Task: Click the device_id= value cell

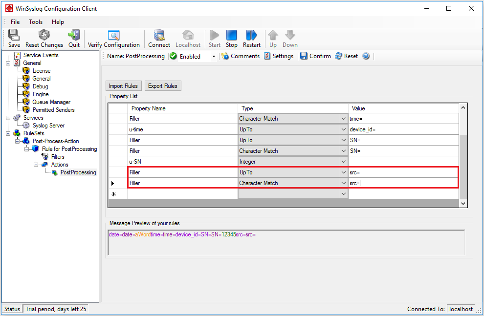Action: (x=403, y=129)
